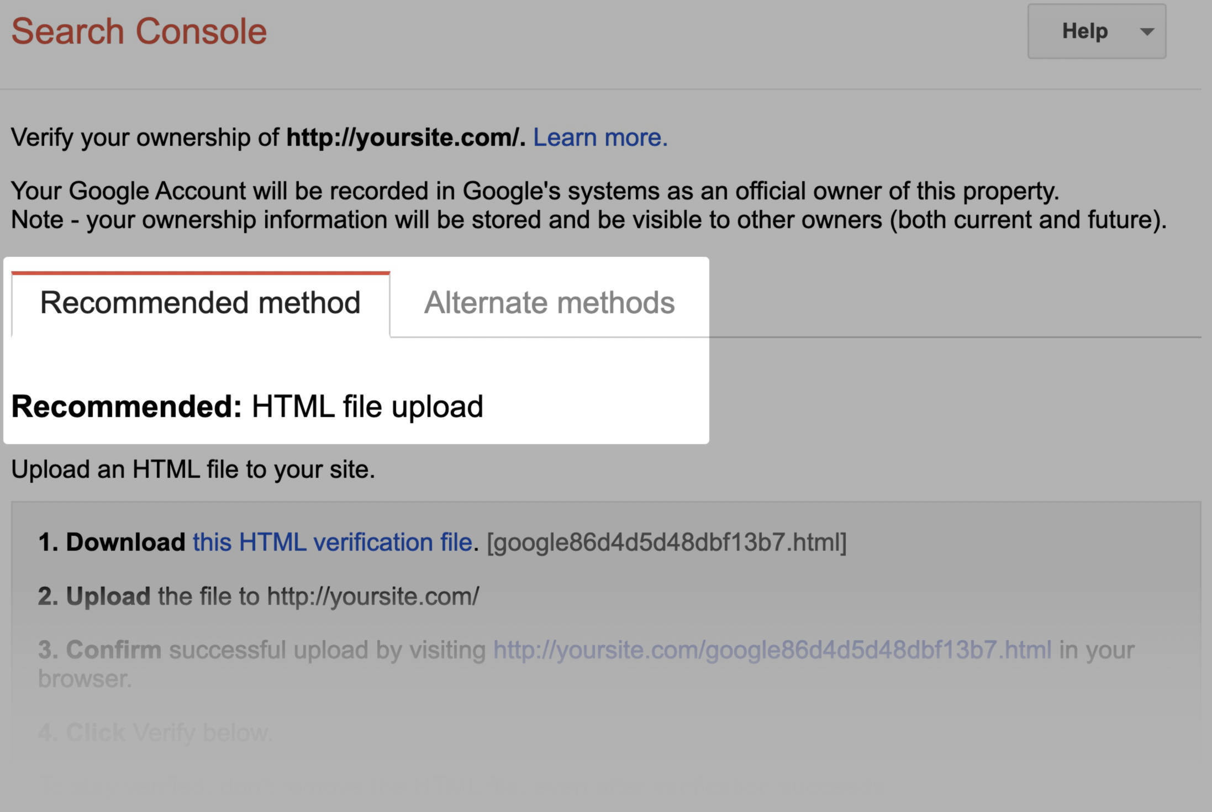Screen dimensions: 1212x812
Task: Click the step 2 Upload instruction
Action: (x=258, y=596)
